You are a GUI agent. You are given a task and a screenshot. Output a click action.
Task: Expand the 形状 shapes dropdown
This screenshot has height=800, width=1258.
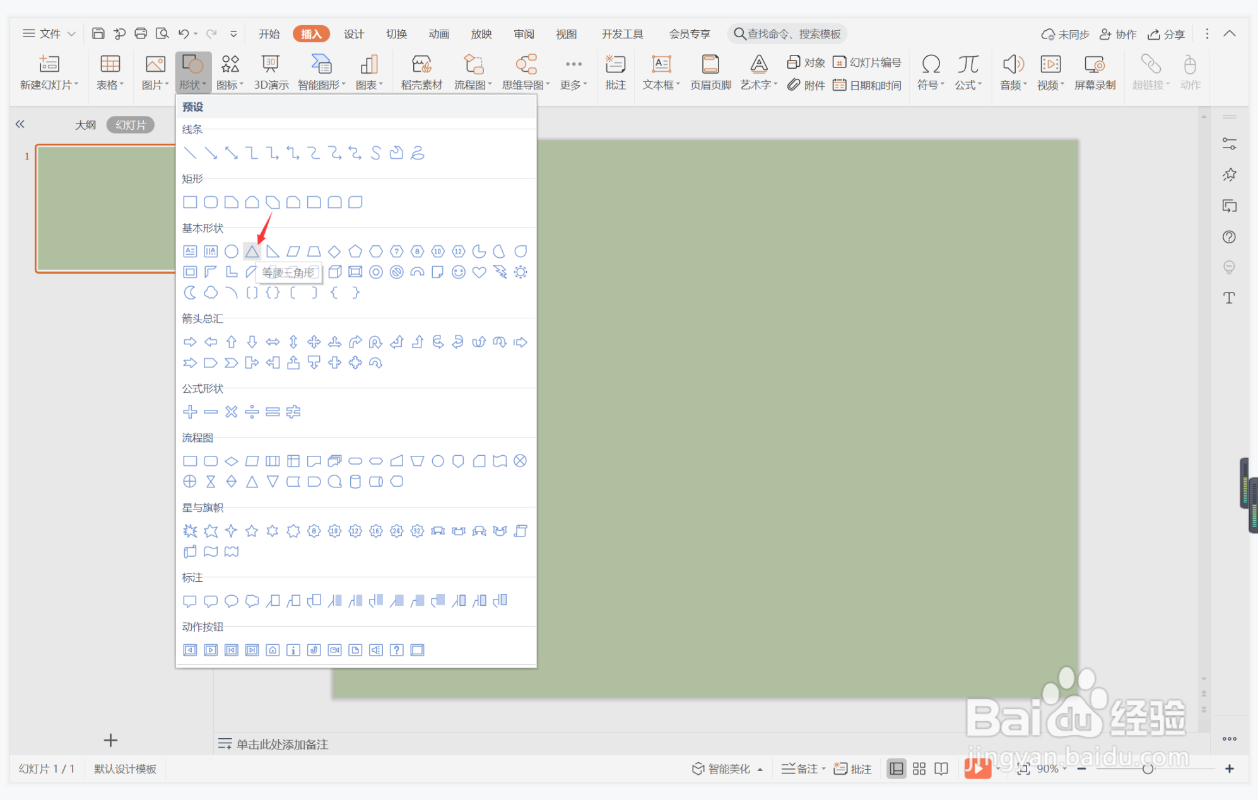click(193, 85)
